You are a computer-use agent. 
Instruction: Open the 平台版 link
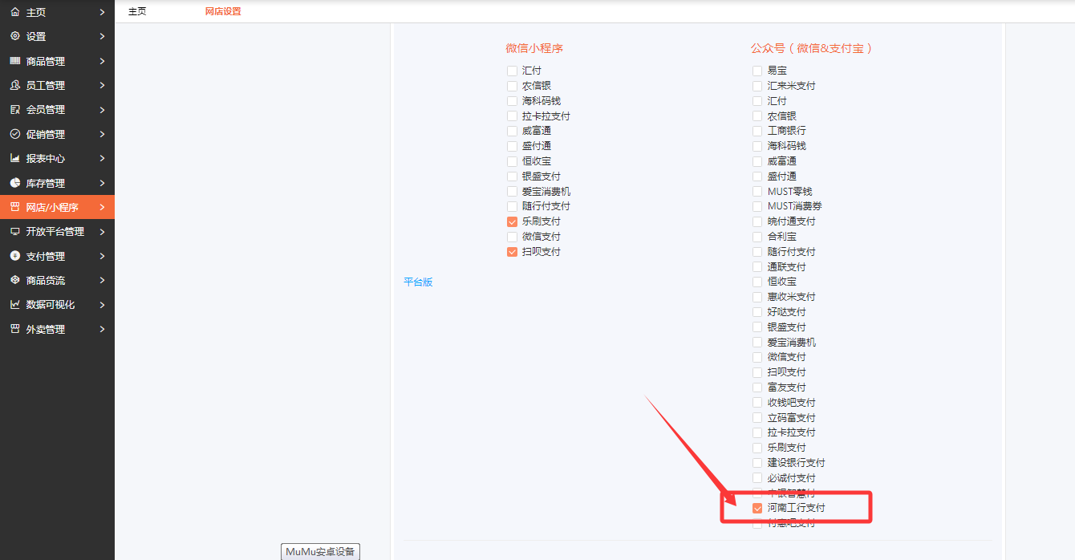[x=418, y=282]
